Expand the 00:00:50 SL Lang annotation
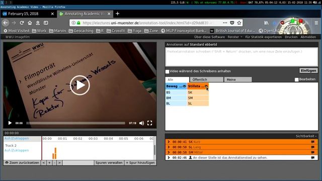Screen dimensions: 322x181 [x=169, y=147]
